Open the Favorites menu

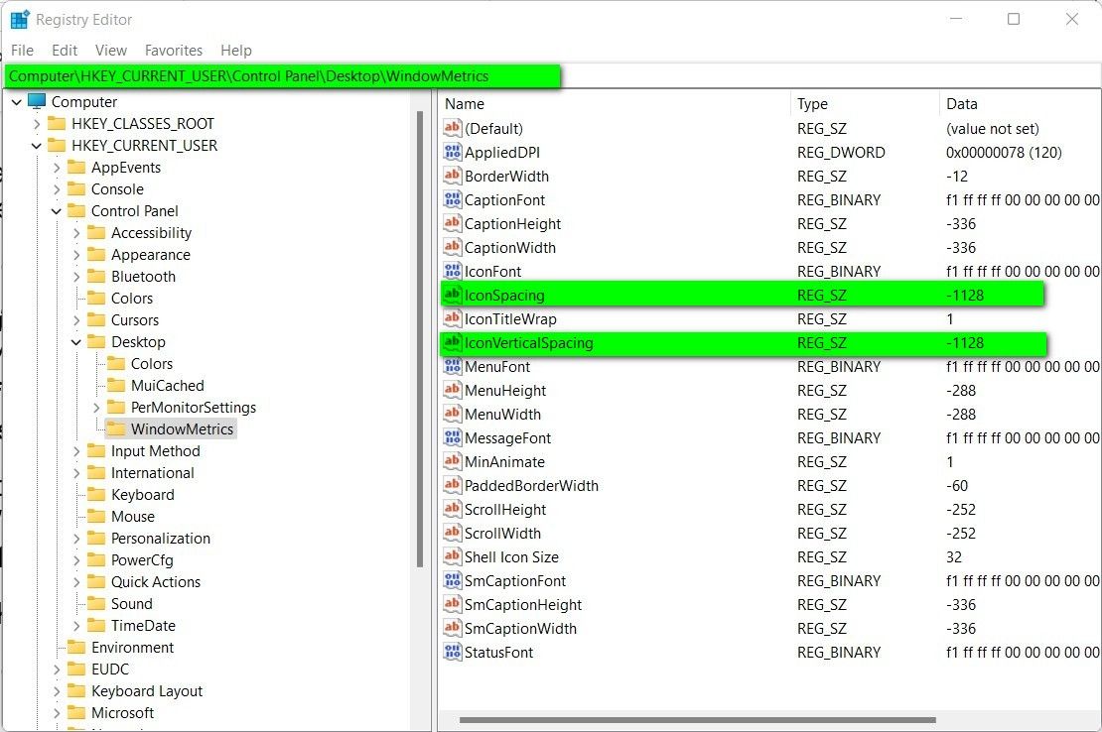tap(174, 50)
